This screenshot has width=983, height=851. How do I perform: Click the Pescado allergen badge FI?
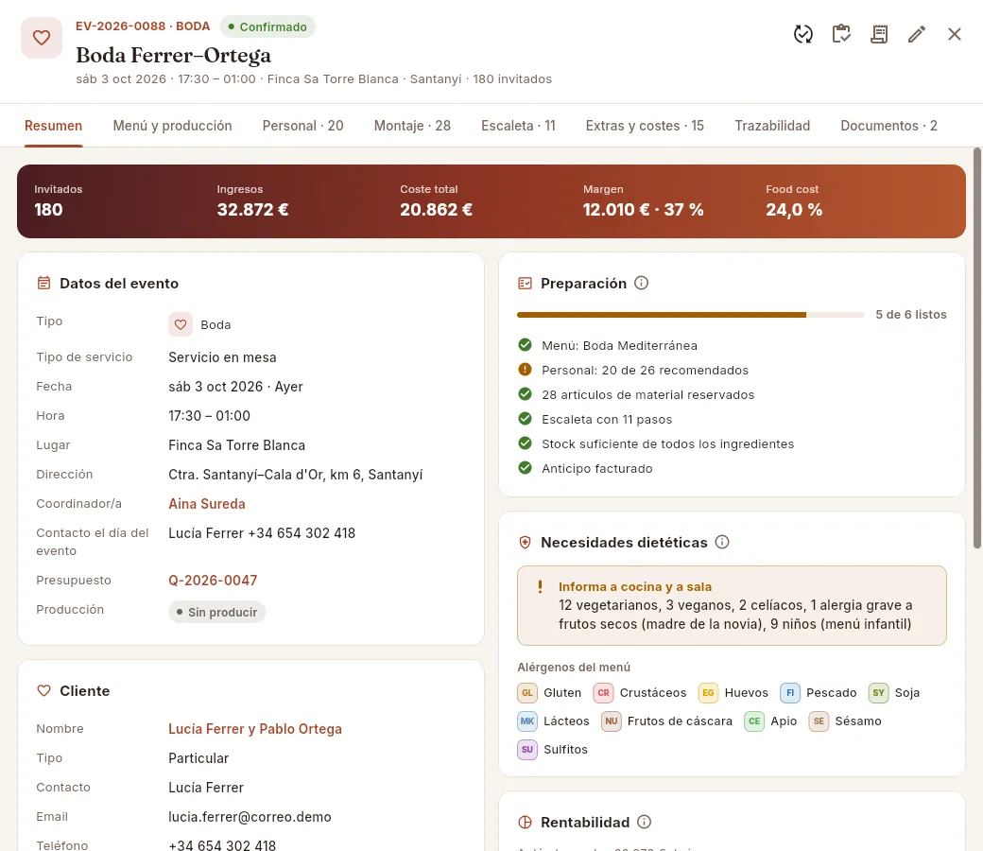pos(790,692)
